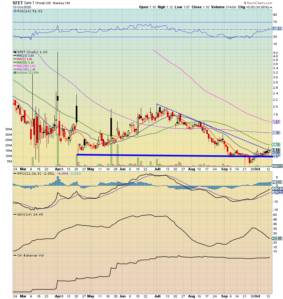The image size is (283, 299).
Task: Click the Low 1.07 header value
Action: (182, 7)
